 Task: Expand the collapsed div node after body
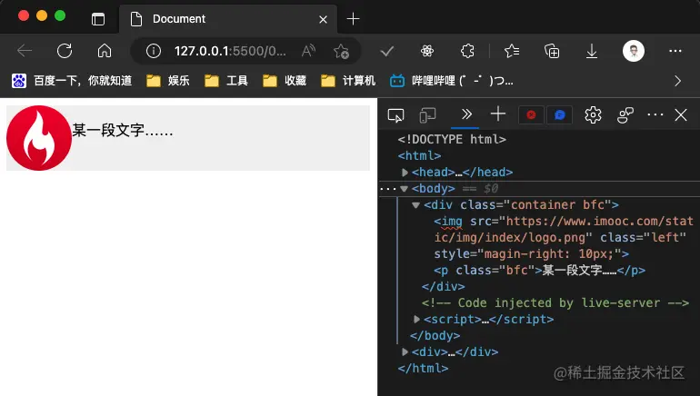[405, 351]
